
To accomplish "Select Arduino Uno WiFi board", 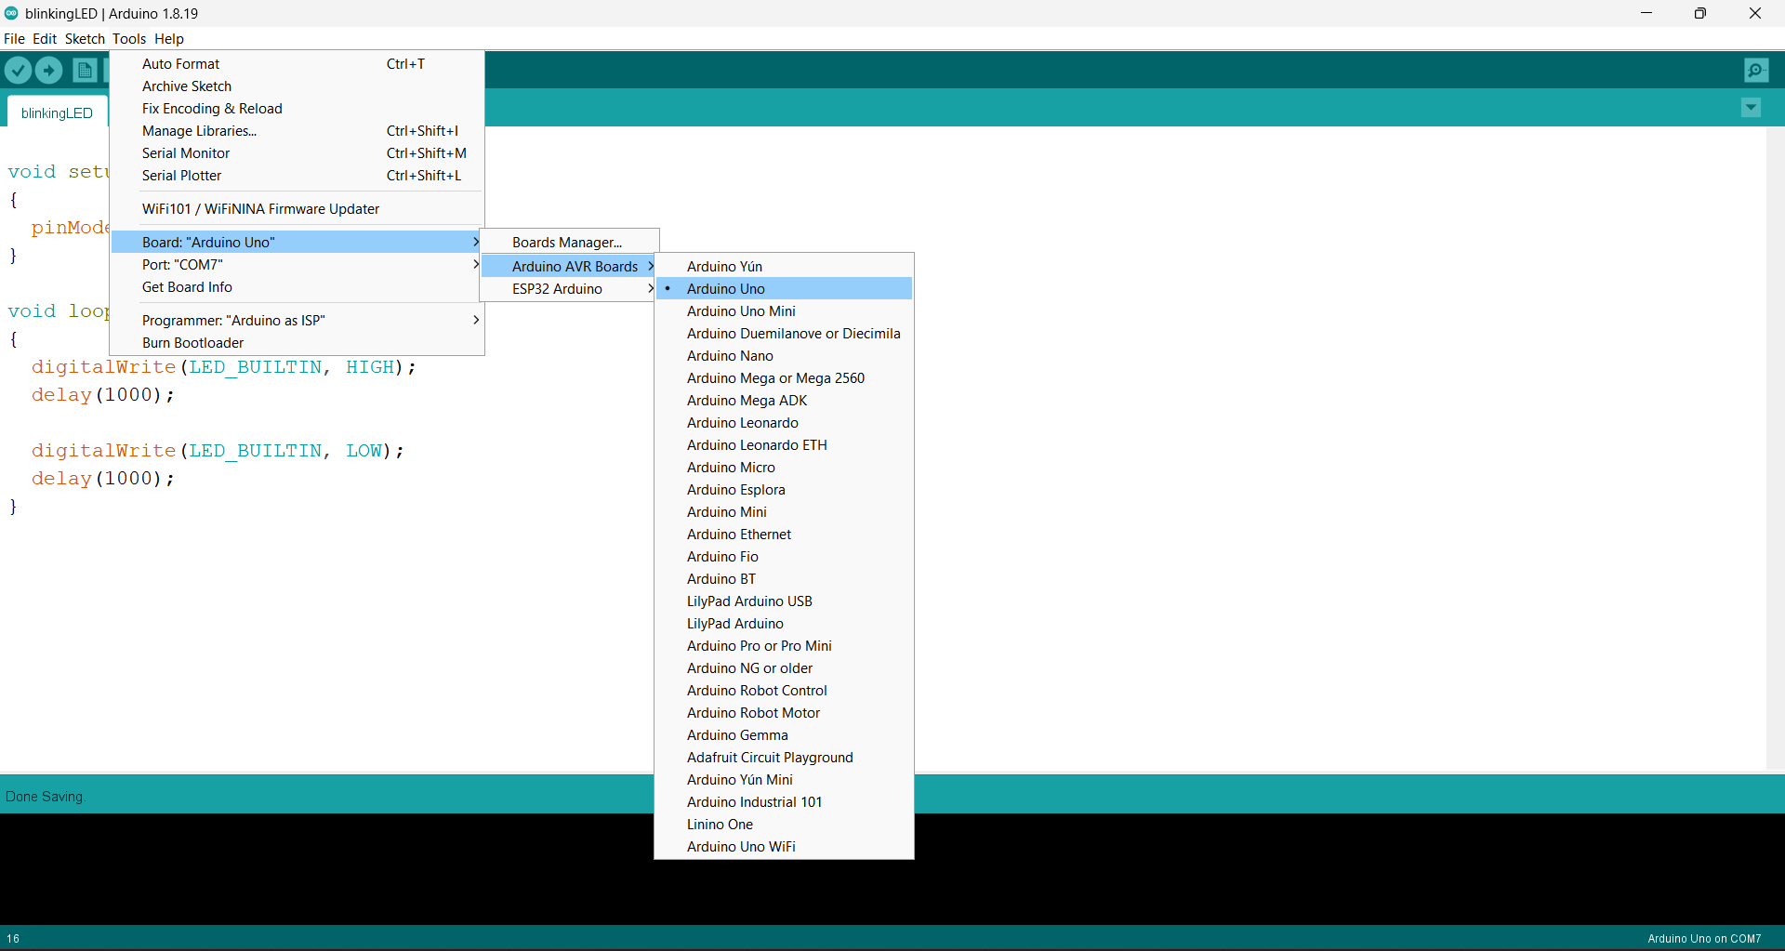I will pyautogui.click(x=784, y=847).
